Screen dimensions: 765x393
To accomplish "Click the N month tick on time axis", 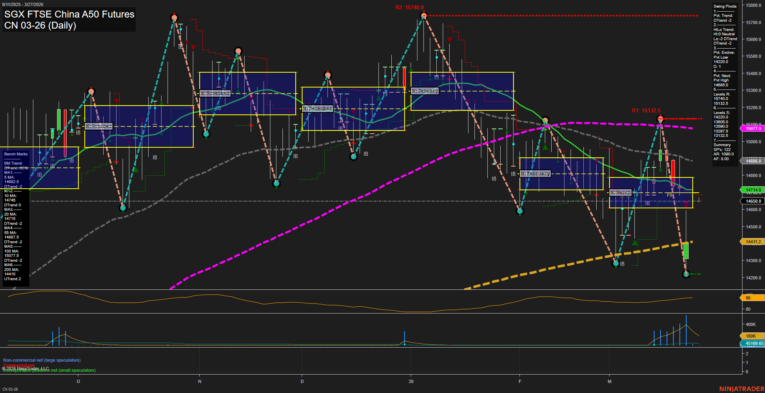I will pyautogui.click(x=200, y=381).
